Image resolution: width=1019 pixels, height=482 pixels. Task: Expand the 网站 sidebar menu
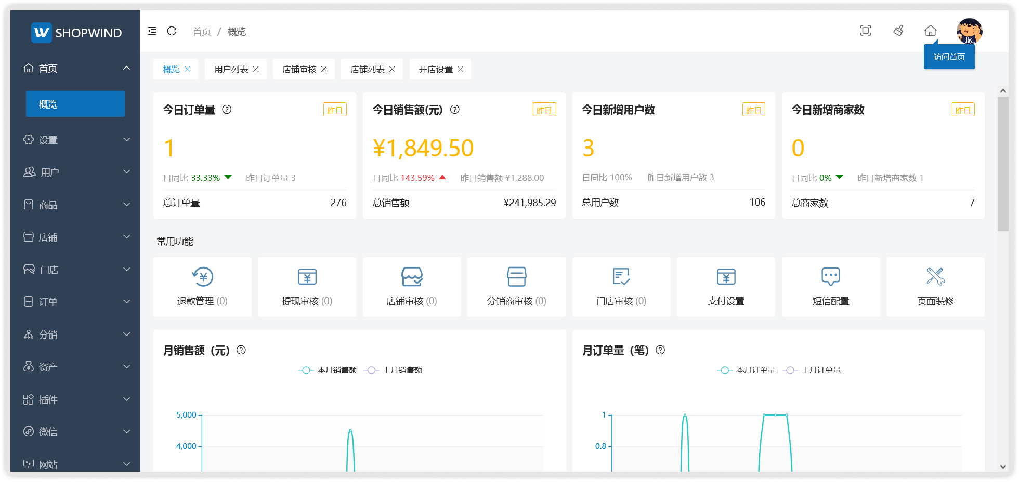coord(75,464)
